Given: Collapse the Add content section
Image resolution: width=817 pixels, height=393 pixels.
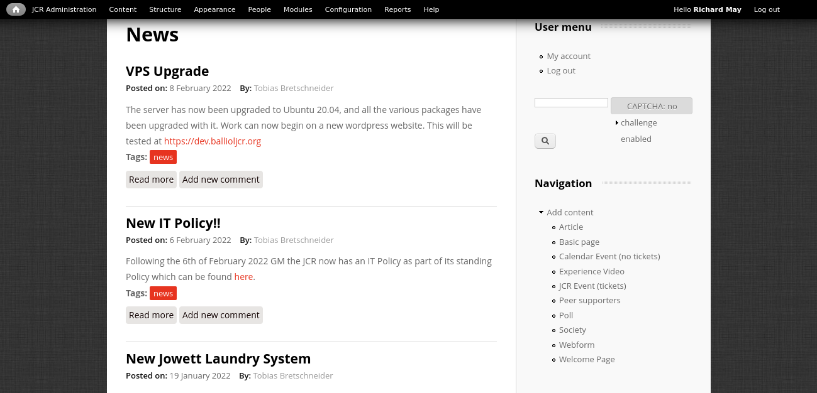Looking at the screenshot, I should [x=540, y=212].
